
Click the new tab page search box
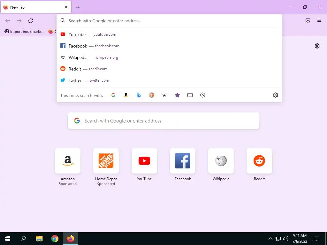(x=163, y=121)
